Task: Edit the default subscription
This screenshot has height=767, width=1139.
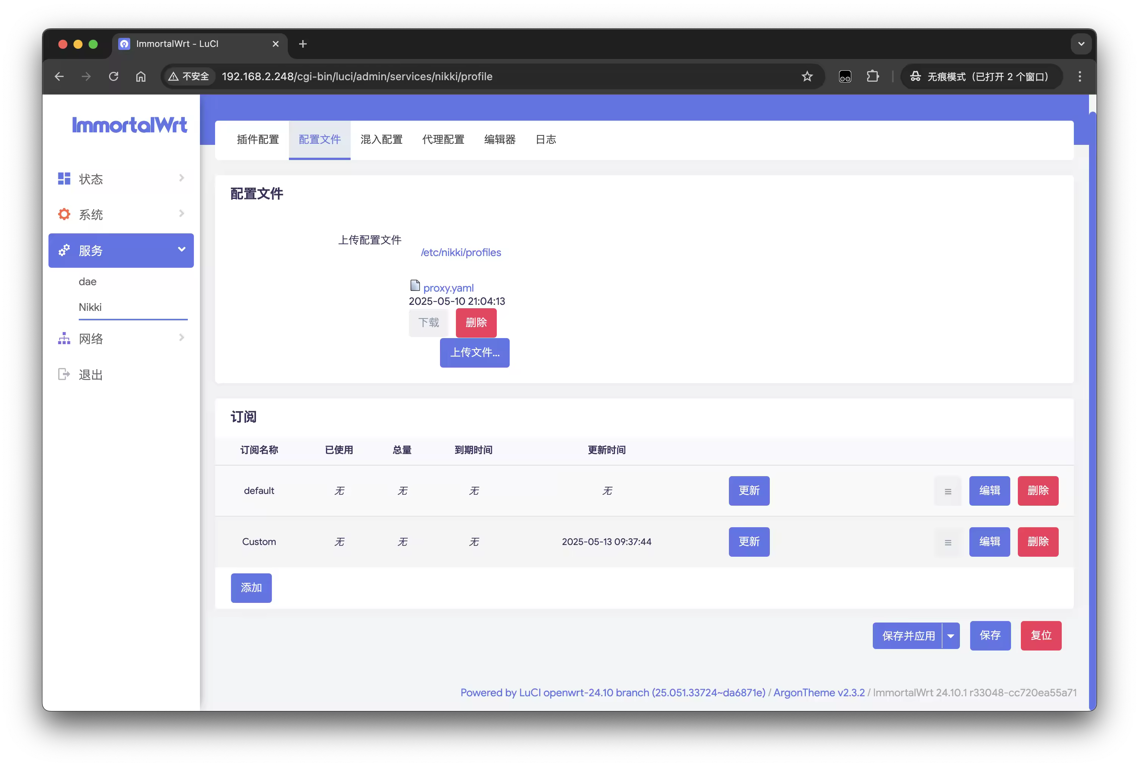Action: pos(989,491)
